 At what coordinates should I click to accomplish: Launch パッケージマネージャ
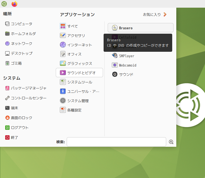tap(26, 88)
